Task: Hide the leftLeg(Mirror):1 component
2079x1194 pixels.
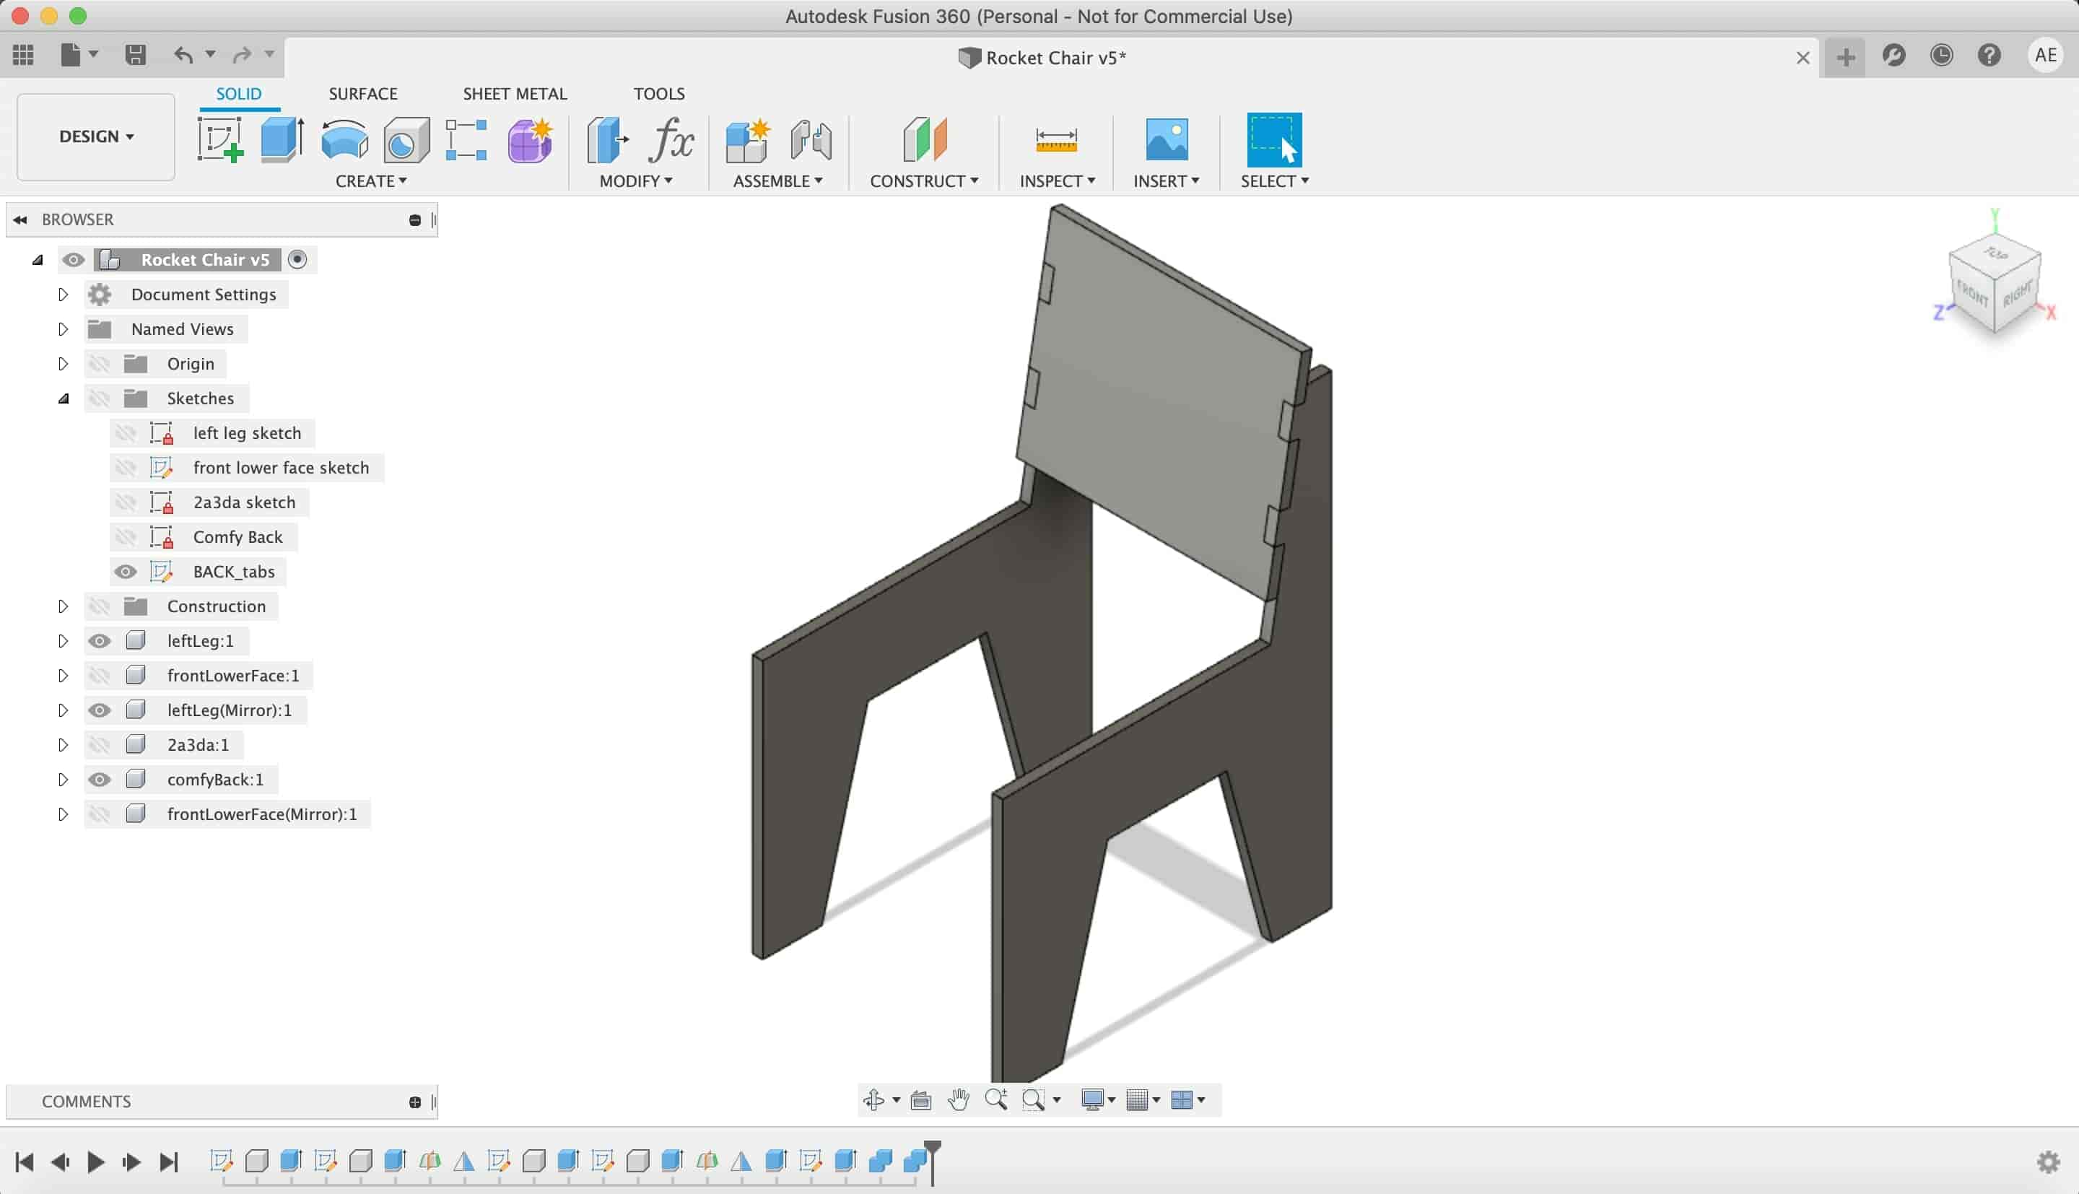Action: click(x=99, y=710)
